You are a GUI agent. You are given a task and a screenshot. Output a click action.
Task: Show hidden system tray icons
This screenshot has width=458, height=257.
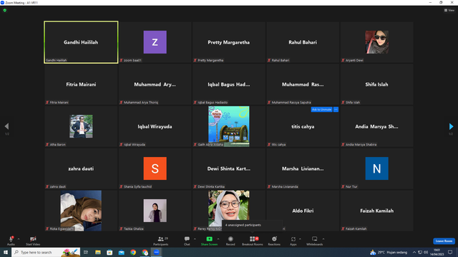click(x=414, y=252)
